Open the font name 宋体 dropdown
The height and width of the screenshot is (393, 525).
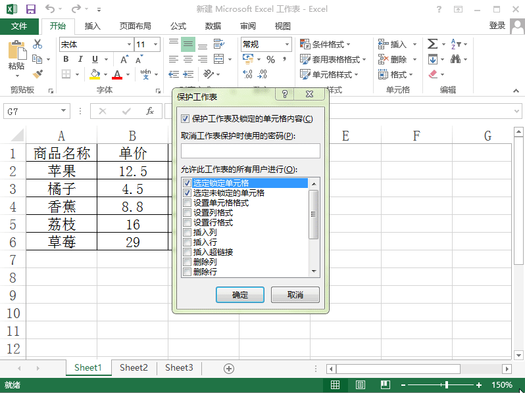[x=129, y=44]
